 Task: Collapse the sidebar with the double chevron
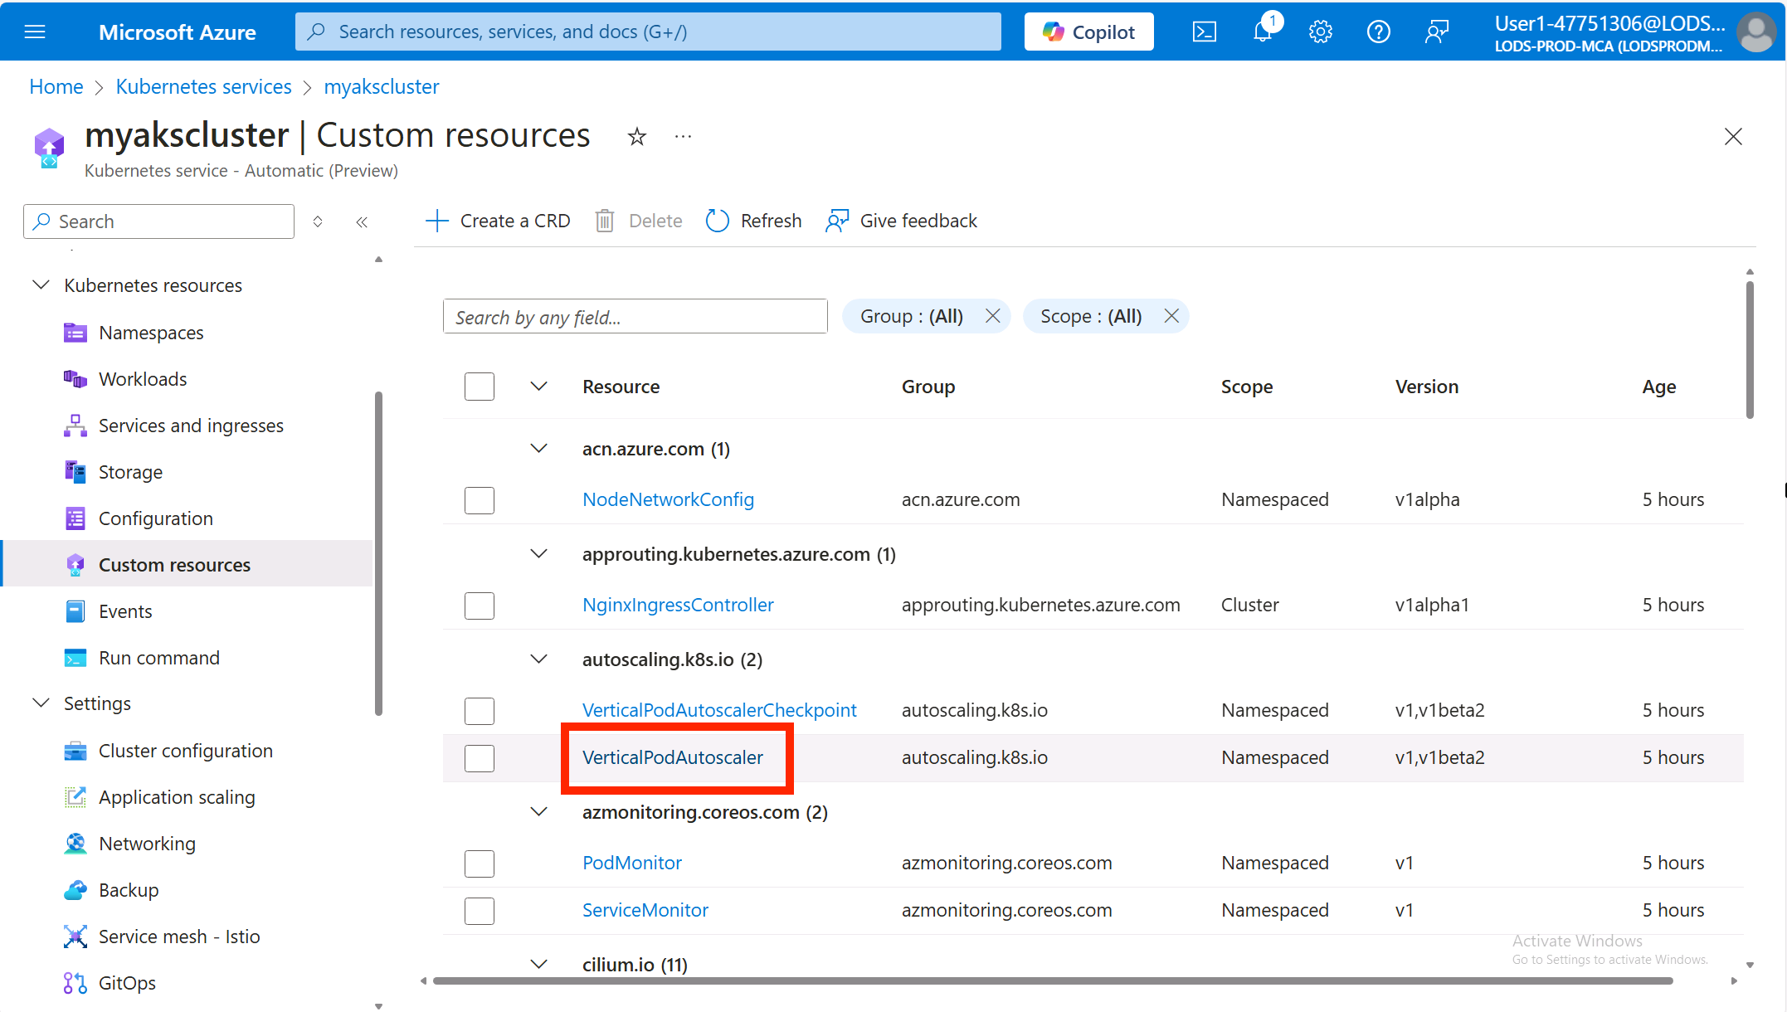(362, 221)
